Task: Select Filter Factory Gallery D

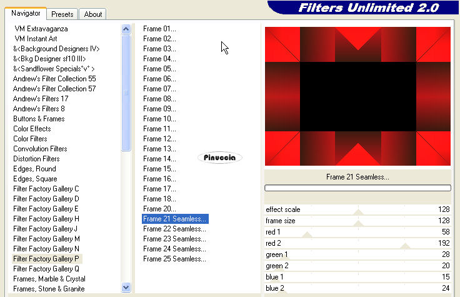Action: point(46,199)
